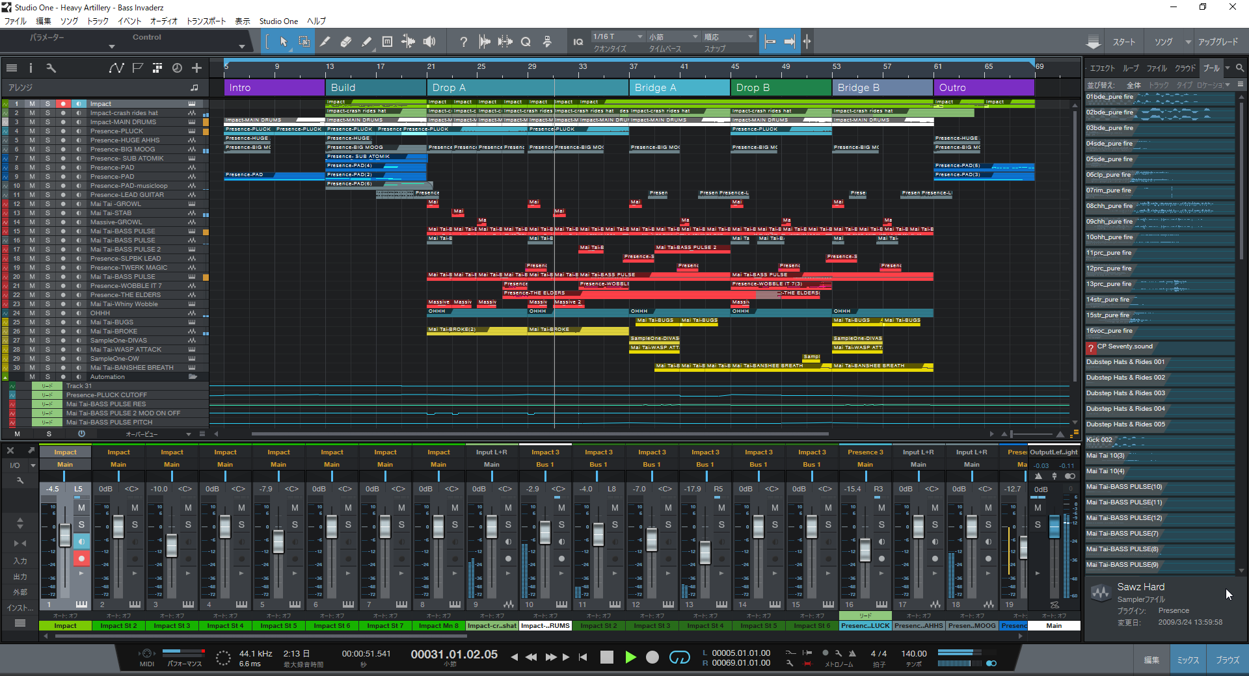
Task: Open the timebase 小節 dropdown
Action: click(673, 36)
